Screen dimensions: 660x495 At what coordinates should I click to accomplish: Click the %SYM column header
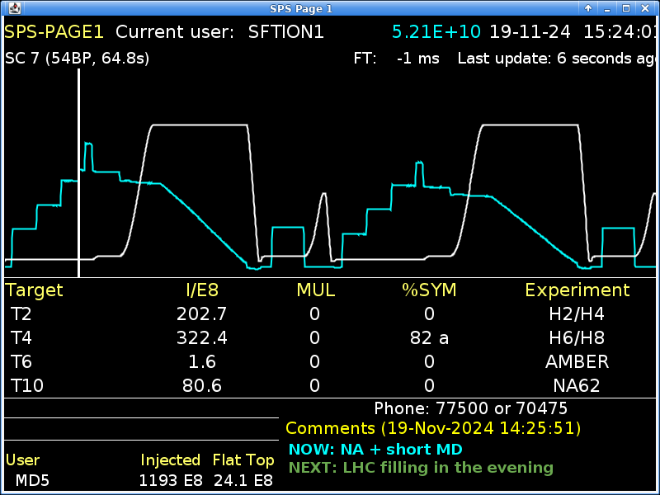pyautogui.click(x=428, y=290)
